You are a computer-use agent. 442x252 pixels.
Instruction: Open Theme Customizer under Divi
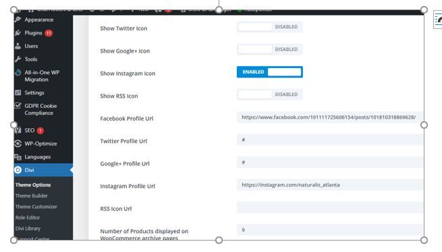(36, 207)
